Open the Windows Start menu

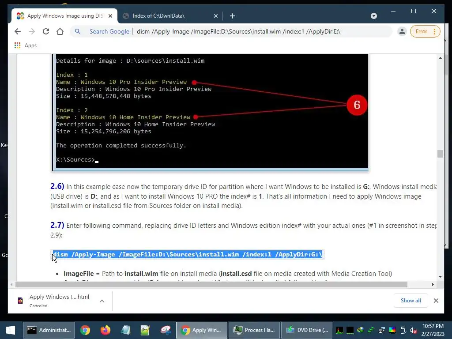[x=11, y=330]
